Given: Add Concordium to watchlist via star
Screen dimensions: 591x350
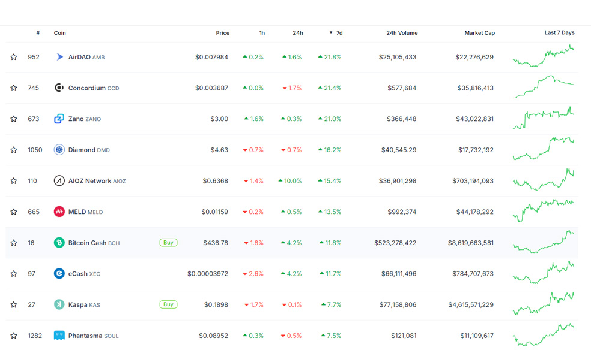Looking at the screenshot, I should (14, 87).
